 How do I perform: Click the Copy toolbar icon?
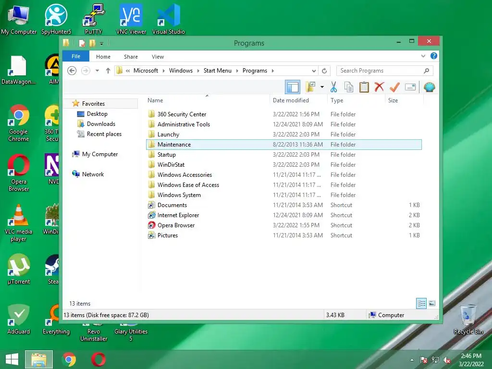click(x=349, y=87)
